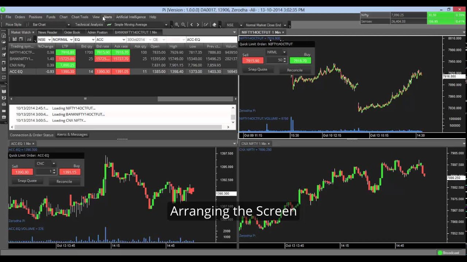Zoom out the chart with magnifier minus

click(183, 25)
